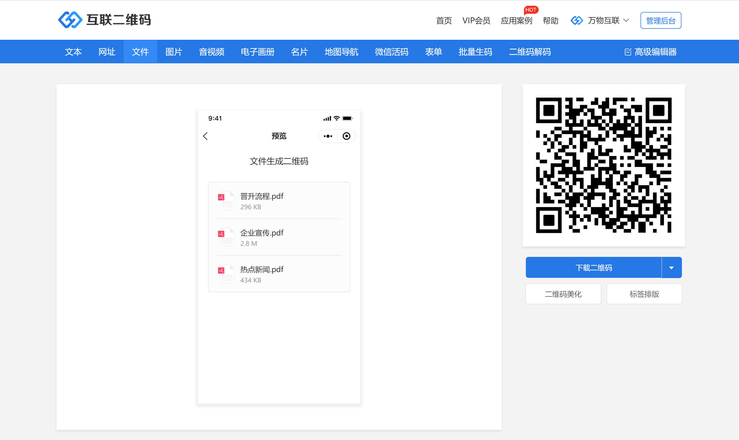Image resolution: width=739 pixels, height=440 pixels.
Task: Click the back arrow in phone preview
Action: pyautogui.click(x=205, y=136)
